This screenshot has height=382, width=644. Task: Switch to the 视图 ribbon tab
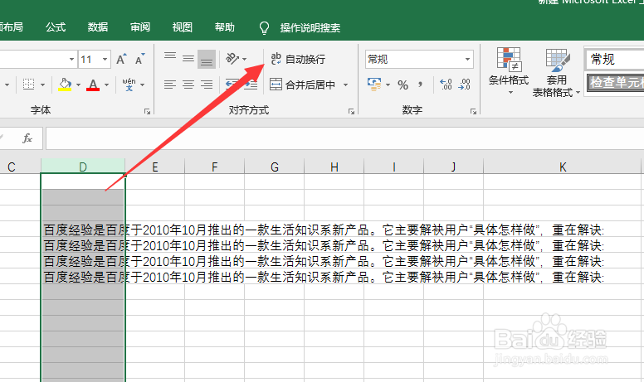pos(182,27)
